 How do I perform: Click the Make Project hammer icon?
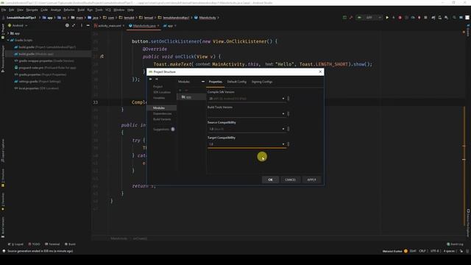tap(351, 18)
